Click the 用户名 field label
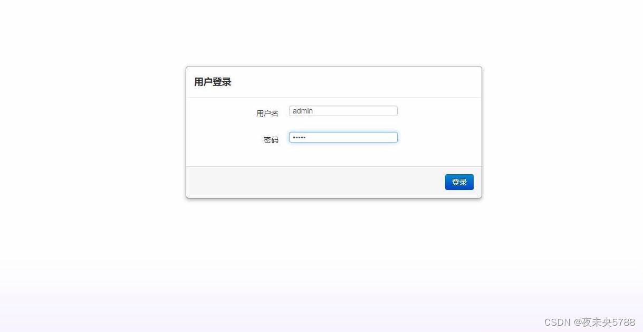The image size is (643, 332). pyautogui.click(x=267, y=113)
